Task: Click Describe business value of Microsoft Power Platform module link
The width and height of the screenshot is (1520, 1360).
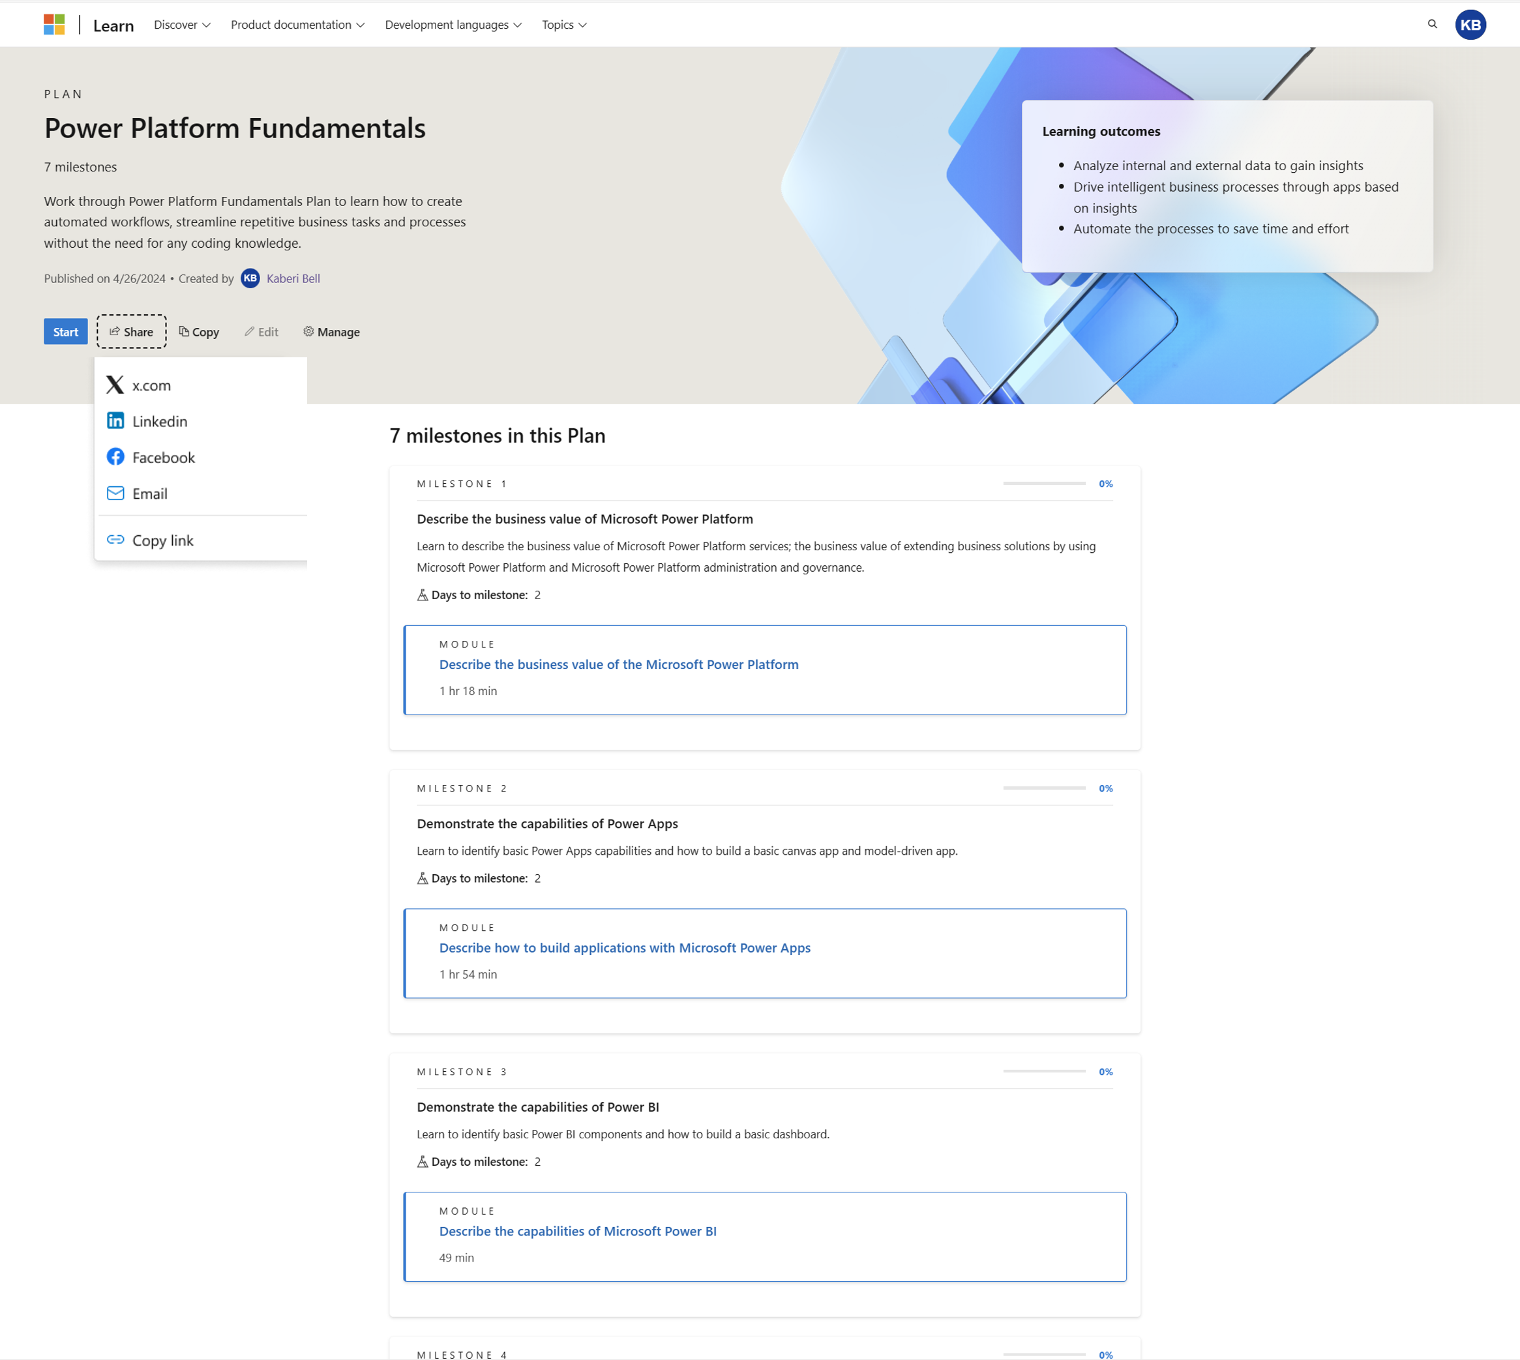Action: [618, 663]
